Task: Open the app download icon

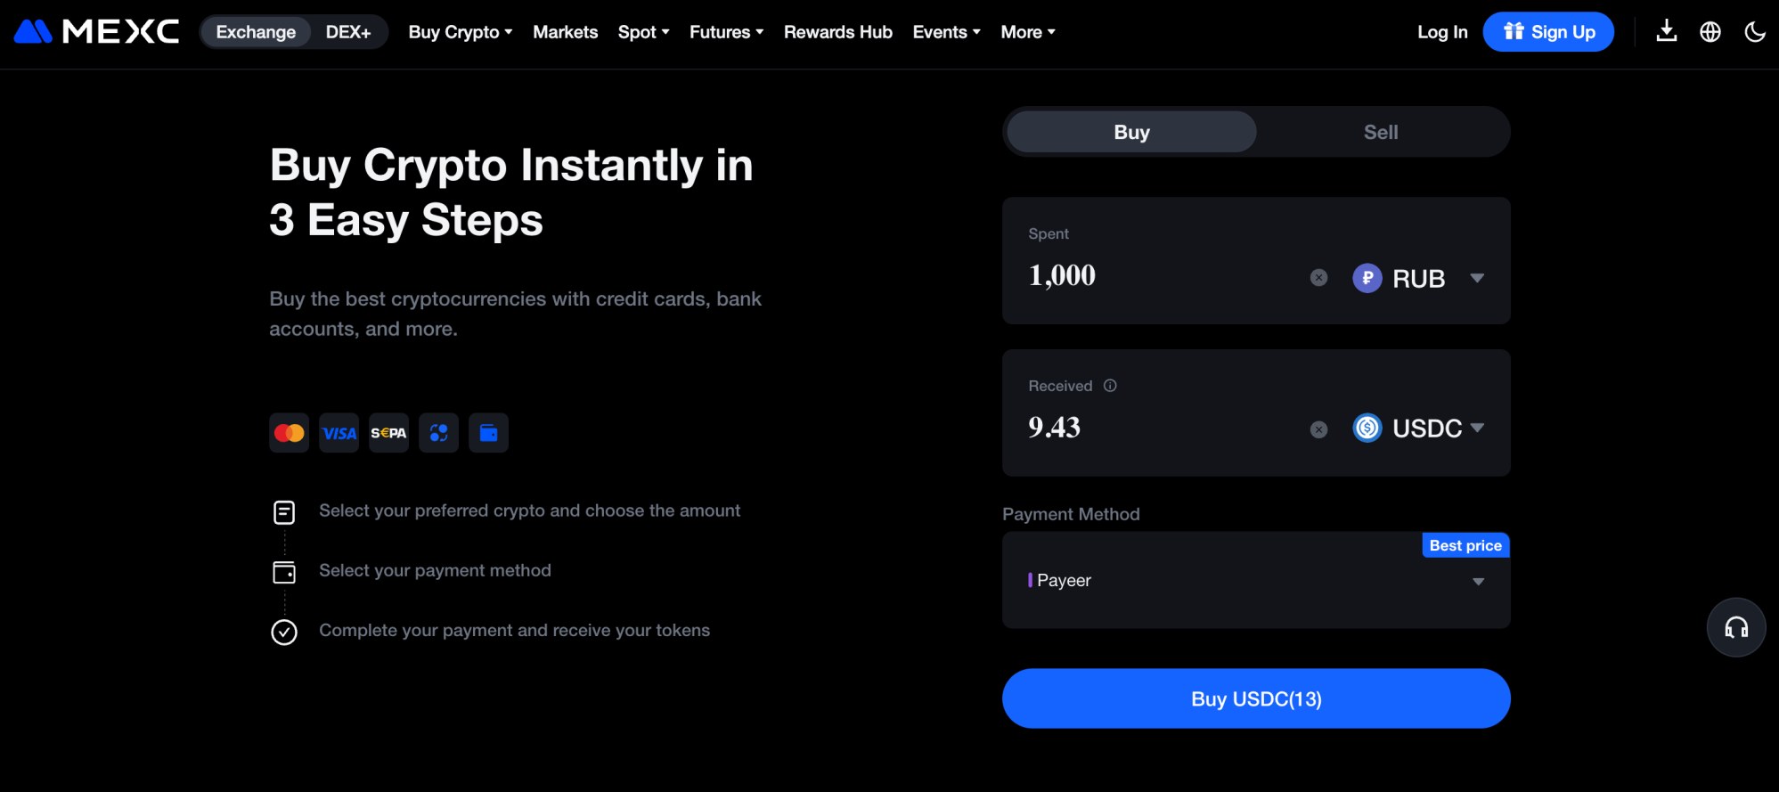Action: coord(1666,32)
